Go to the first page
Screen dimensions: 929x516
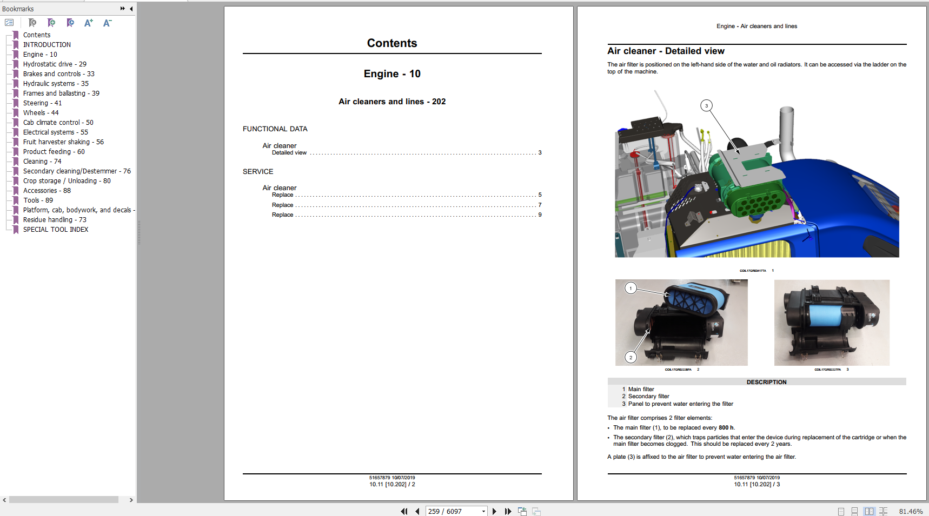[404, 511]
